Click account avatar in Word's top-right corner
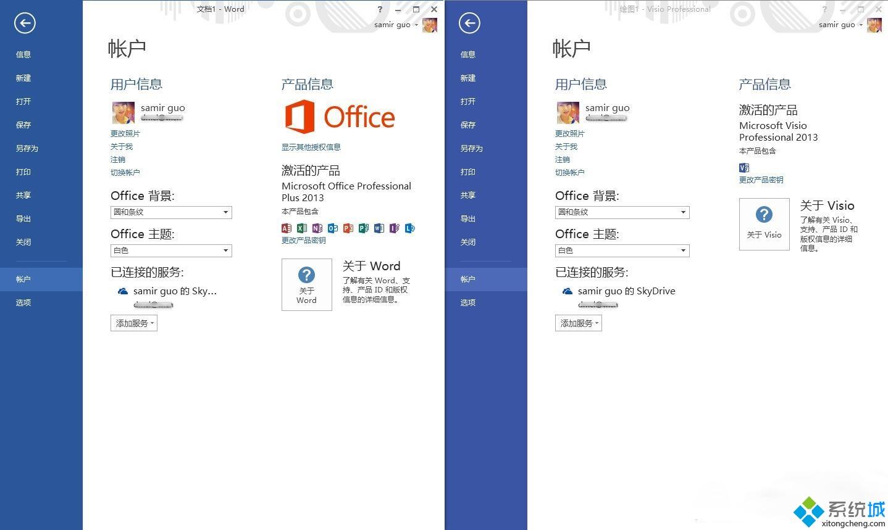The image size is (888, 530). click(430, 25)
